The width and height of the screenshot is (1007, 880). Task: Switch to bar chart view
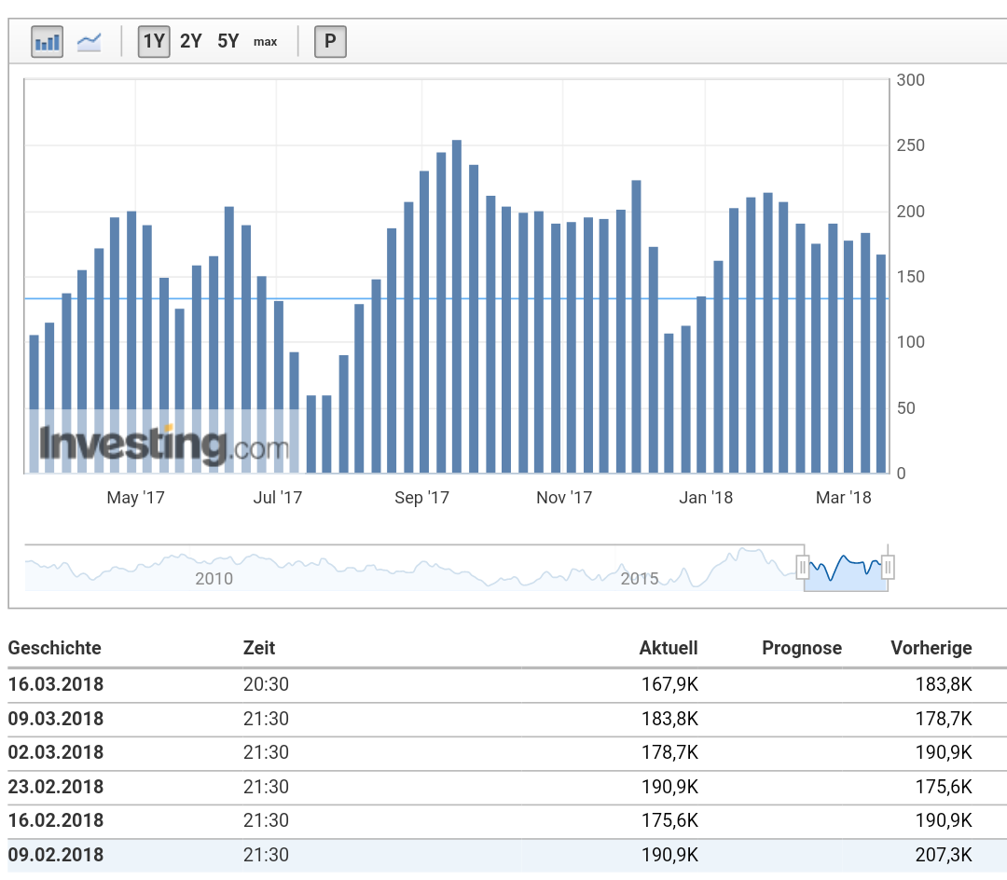(47, 42)
